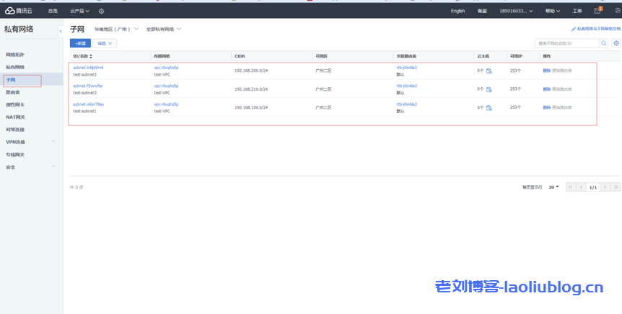Viewport: 622px width, 314px height.
Task: Click the blue +新建 button
Action: tap(80, 43)
